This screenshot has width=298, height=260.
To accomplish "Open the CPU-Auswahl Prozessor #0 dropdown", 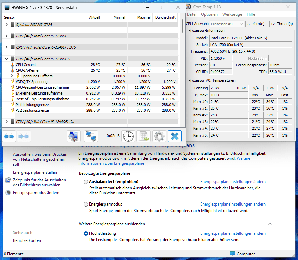I will click(227, 24).
